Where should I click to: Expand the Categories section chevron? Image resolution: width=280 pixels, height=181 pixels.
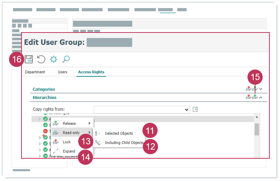pos(261,89)
